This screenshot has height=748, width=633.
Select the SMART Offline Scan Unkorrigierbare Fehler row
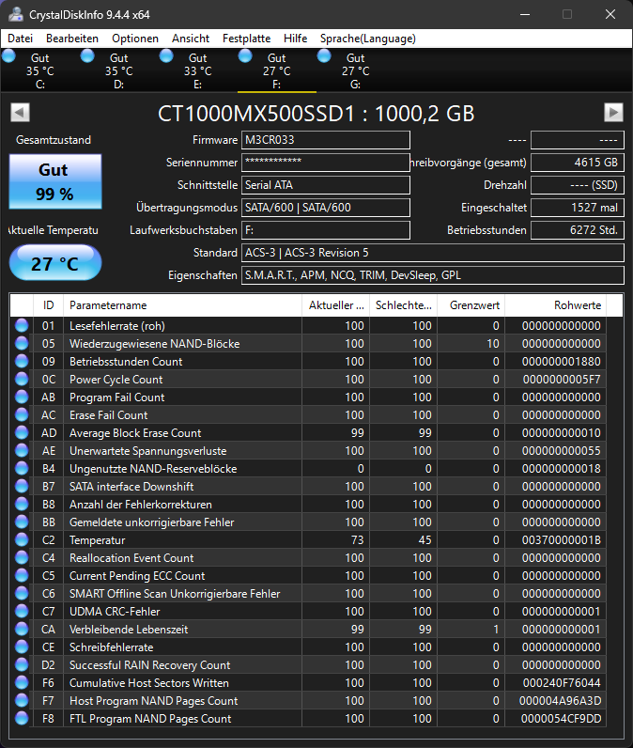pyautogui.click(x=308, y=594)
